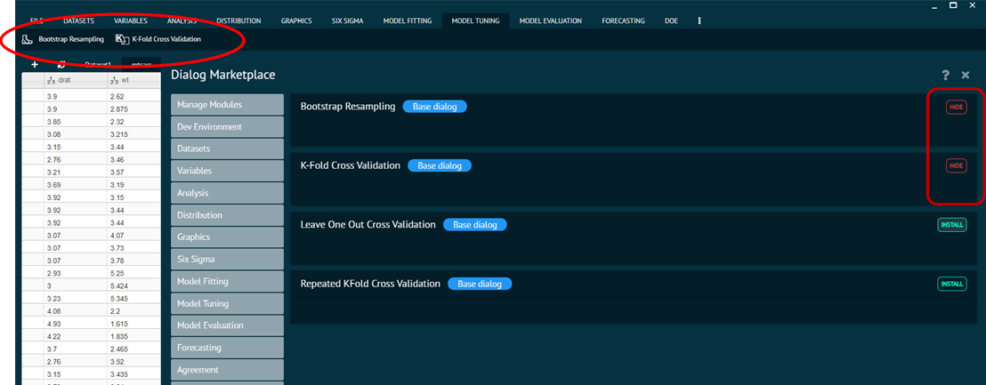Switch to the DISTRIBUTION tab
The height and width of the screenshot is (385, 986).
coord(238,20)
